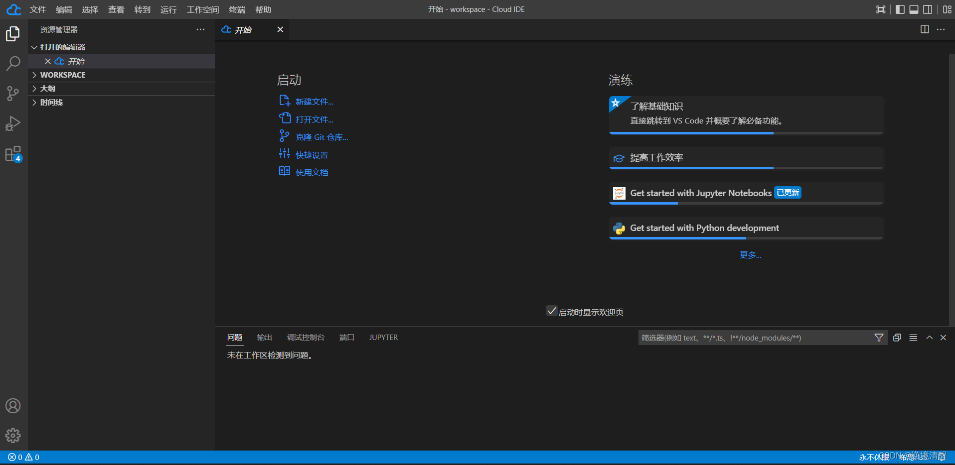This screenshot has width=955, height=465.
Task: Select 开始 in the open editors list
Action: click(x=122, y=61)
